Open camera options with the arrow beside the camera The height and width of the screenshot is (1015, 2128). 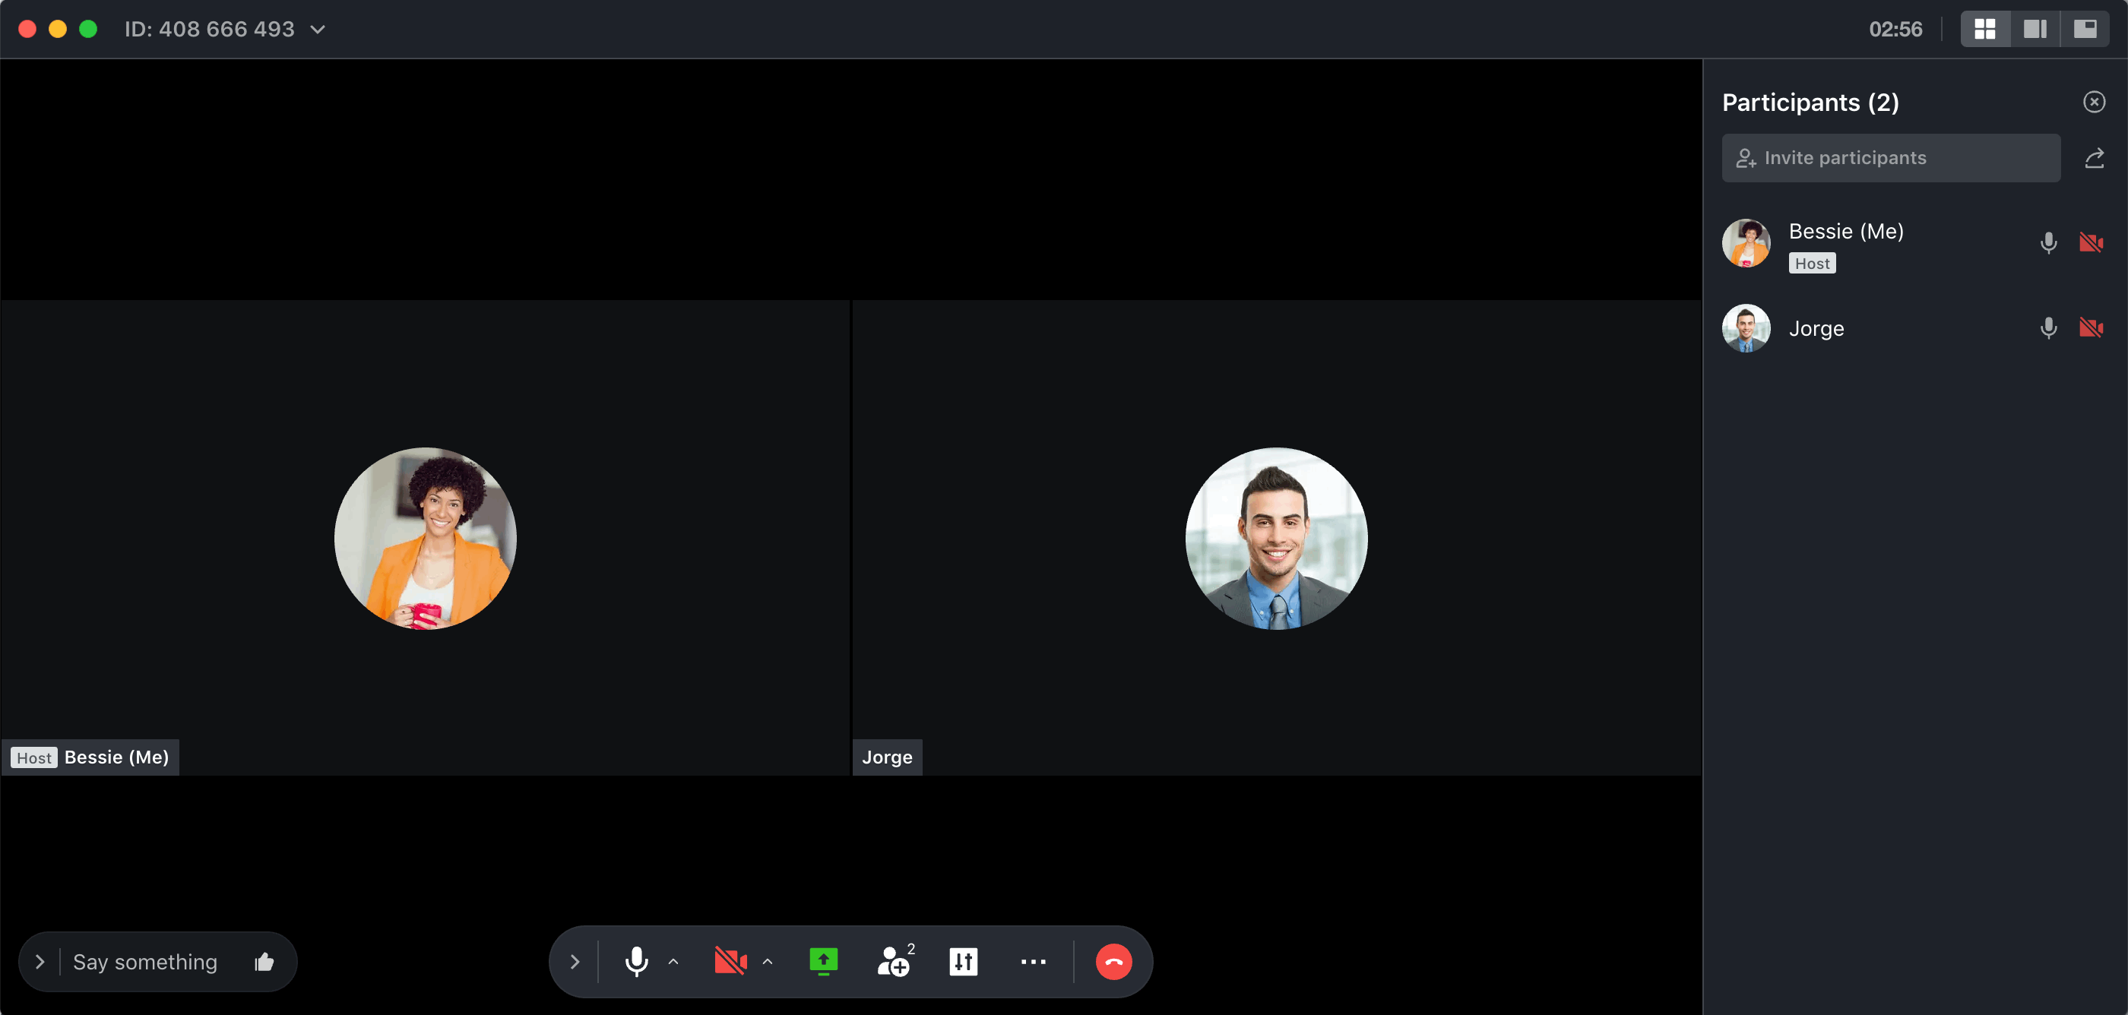768,961
